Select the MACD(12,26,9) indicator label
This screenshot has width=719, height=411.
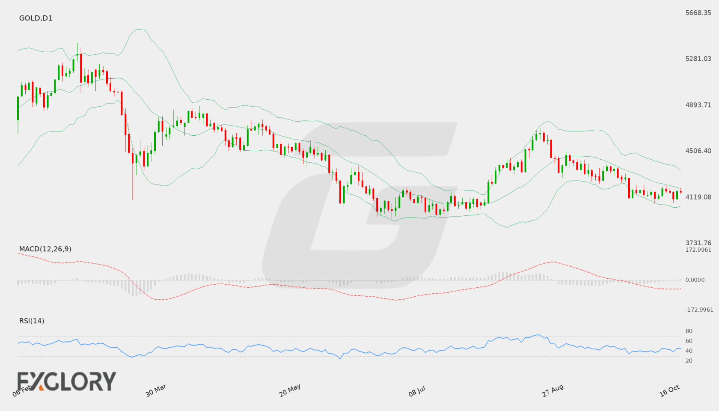click(45, 249)
